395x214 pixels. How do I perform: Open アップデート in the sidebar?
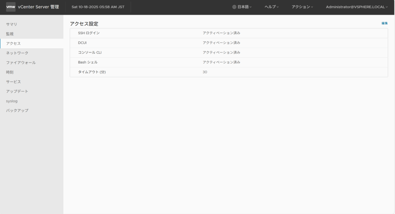pyautogui.click(x=17, y=91)
